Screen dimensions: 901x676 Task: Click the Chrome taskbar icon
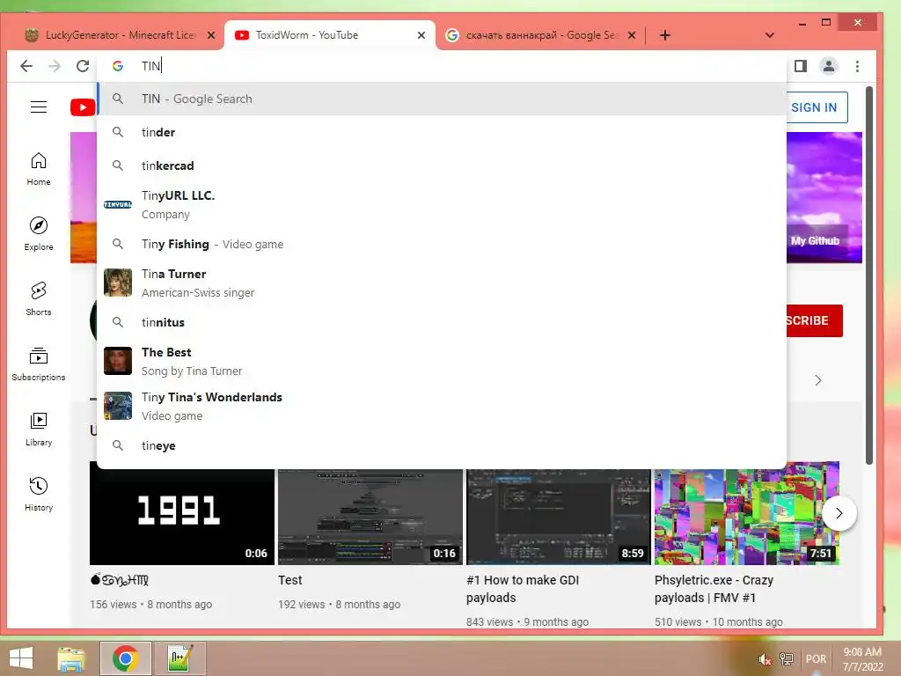[125, 658]
